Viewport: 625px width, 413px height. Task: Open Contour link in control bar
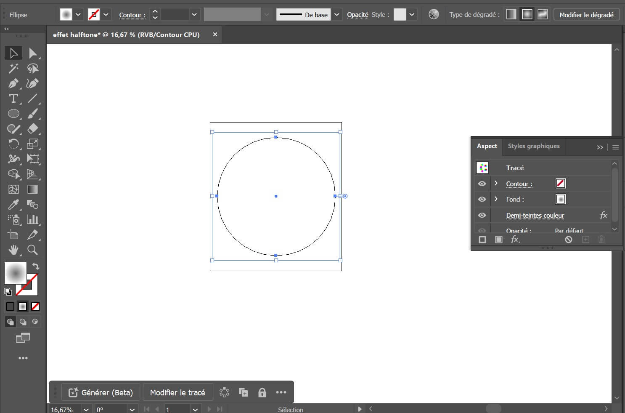pos(132,15)
